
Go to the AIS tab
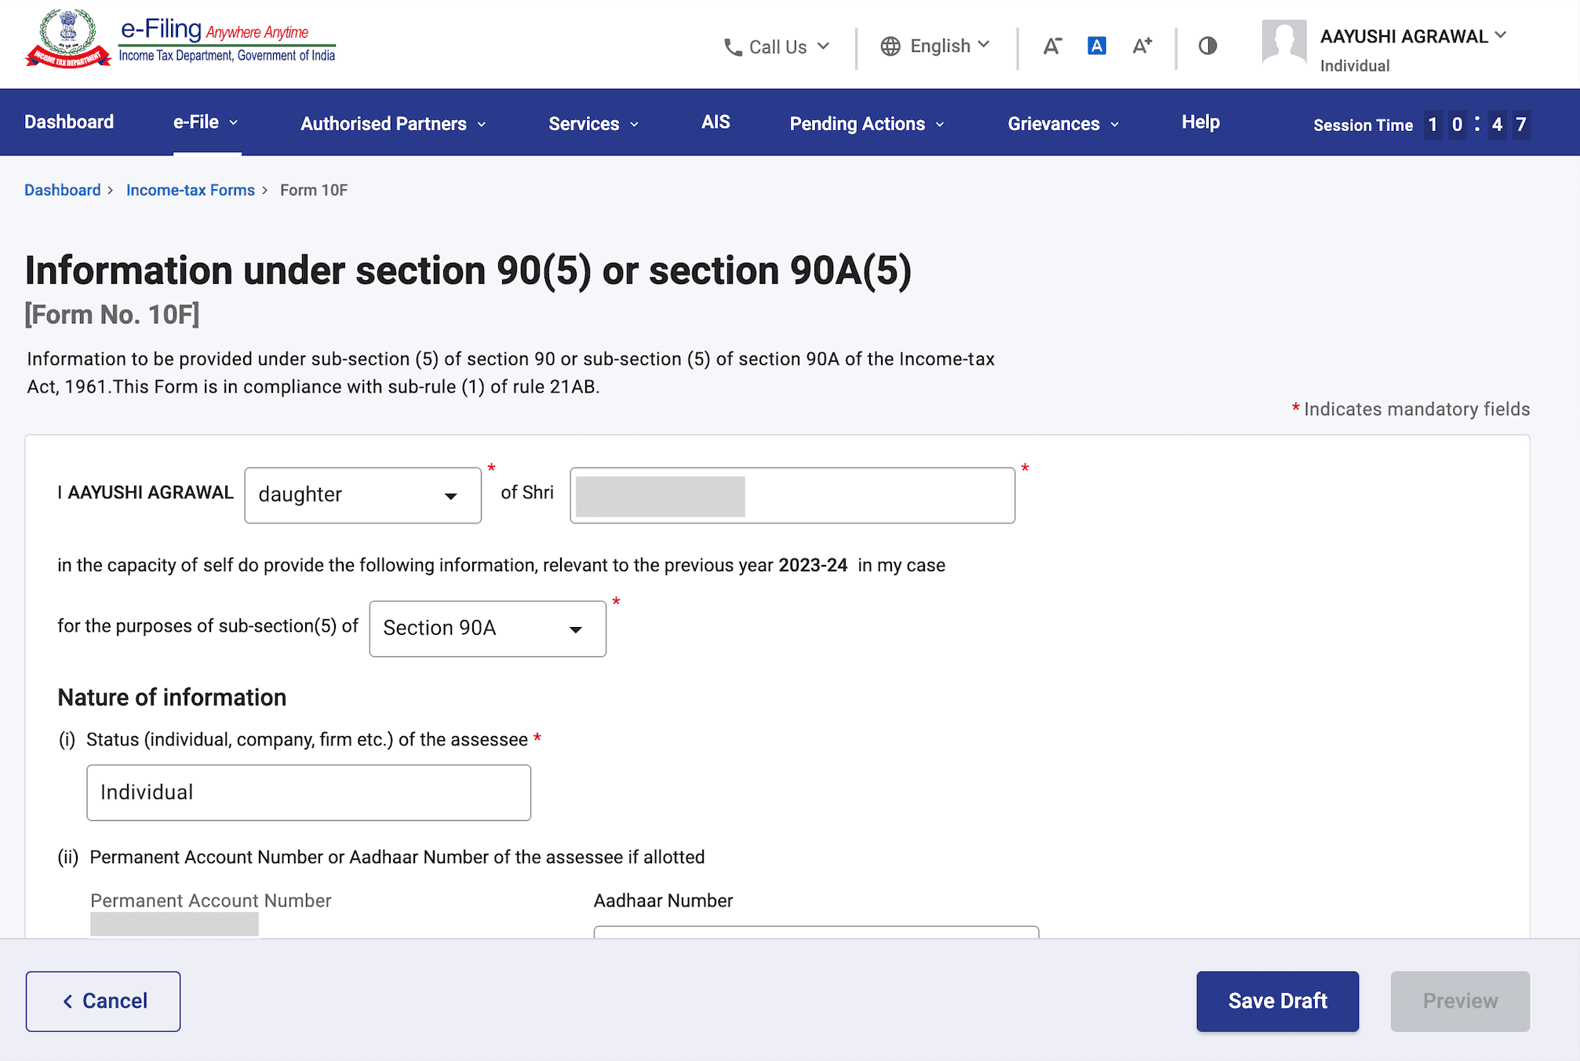coord(715,122)
